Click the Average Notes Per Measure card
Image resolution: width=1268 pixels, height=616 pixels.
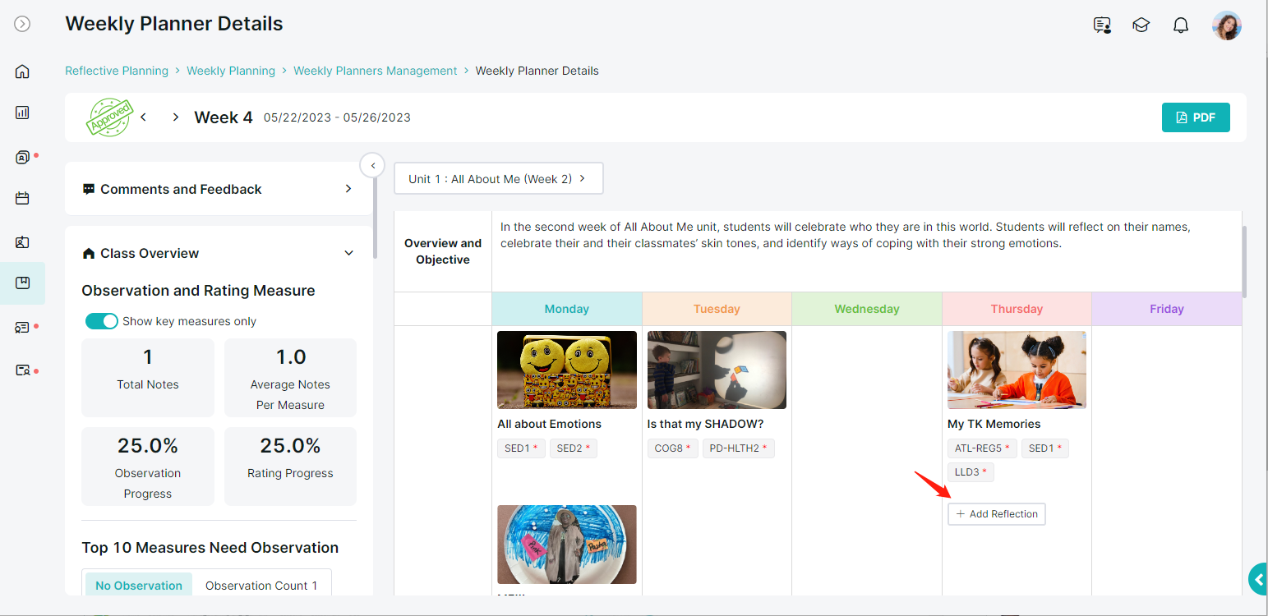(290, 378)
